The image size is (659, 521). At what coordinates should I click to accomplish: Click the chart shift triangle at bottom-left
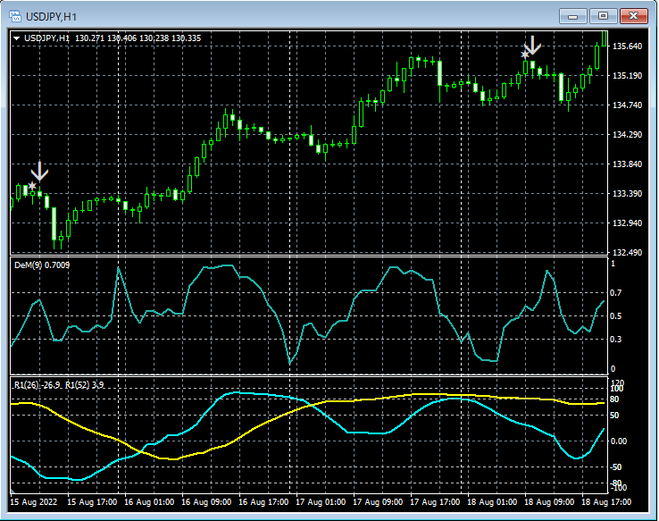(x=14, y=492)
